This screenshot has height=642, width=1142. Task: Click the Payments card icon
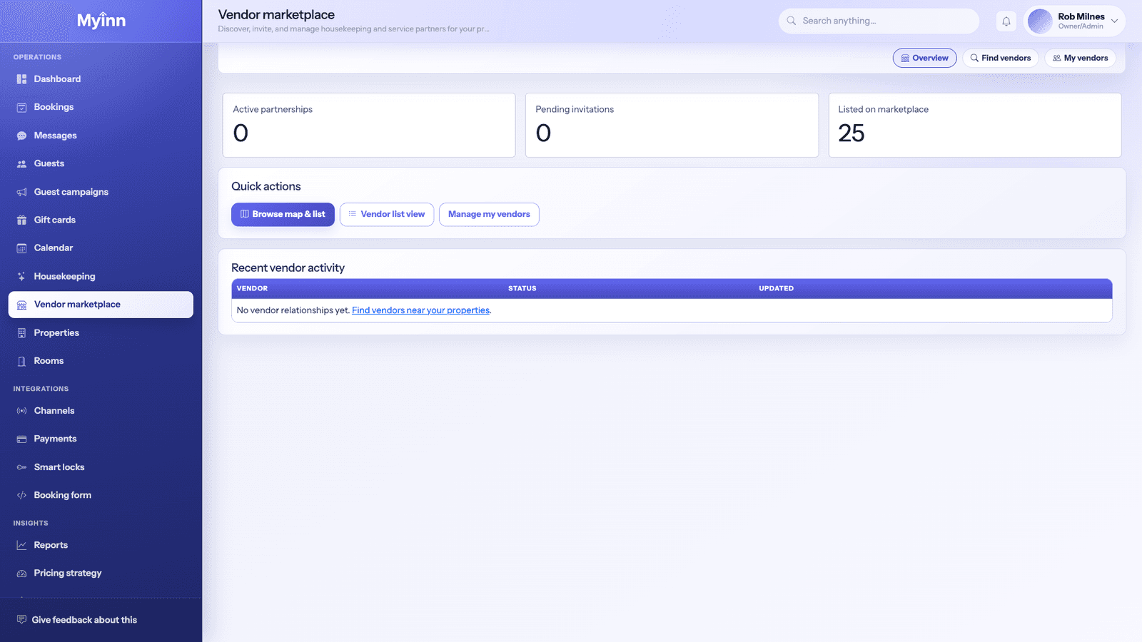point(21,439)
